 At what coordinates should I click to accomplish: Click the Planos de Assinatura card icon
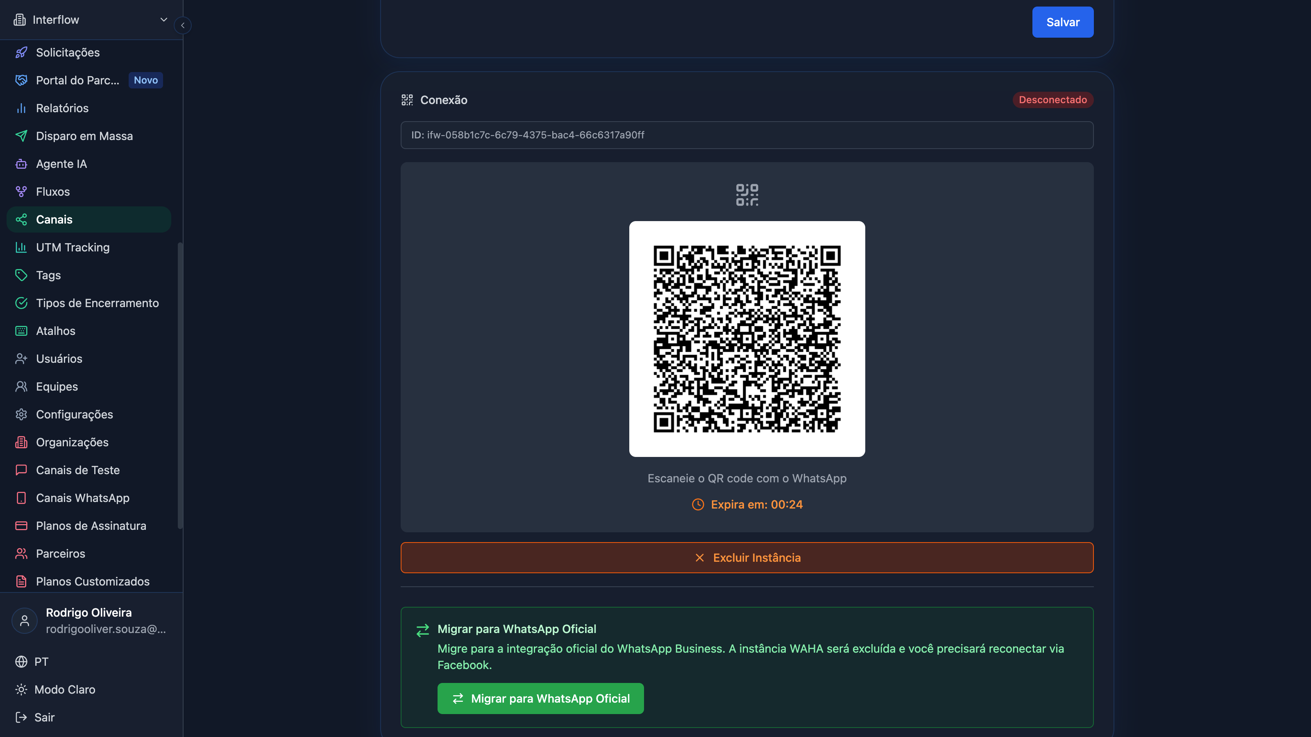[21, 526]
